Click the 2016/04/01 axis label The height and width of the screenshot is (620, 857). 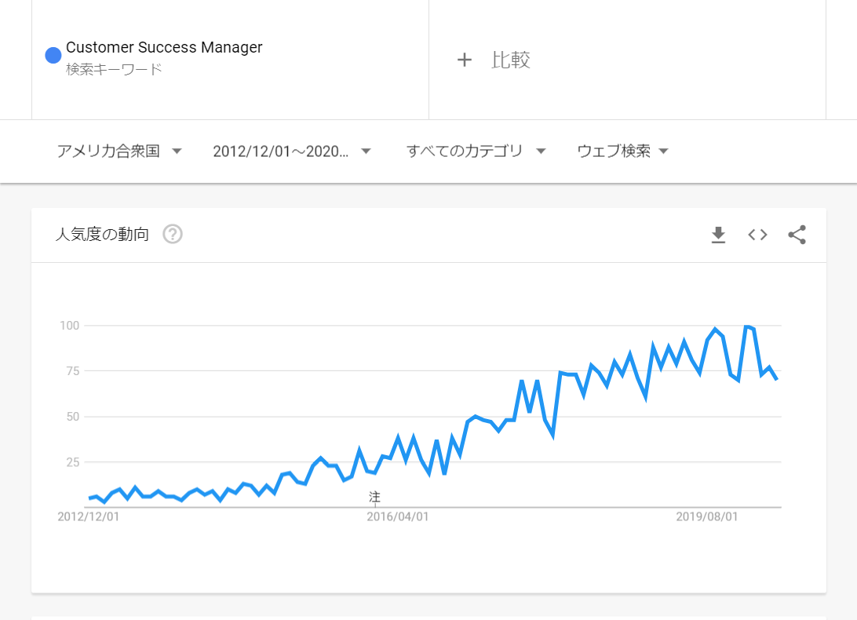[x=398, y=516]
